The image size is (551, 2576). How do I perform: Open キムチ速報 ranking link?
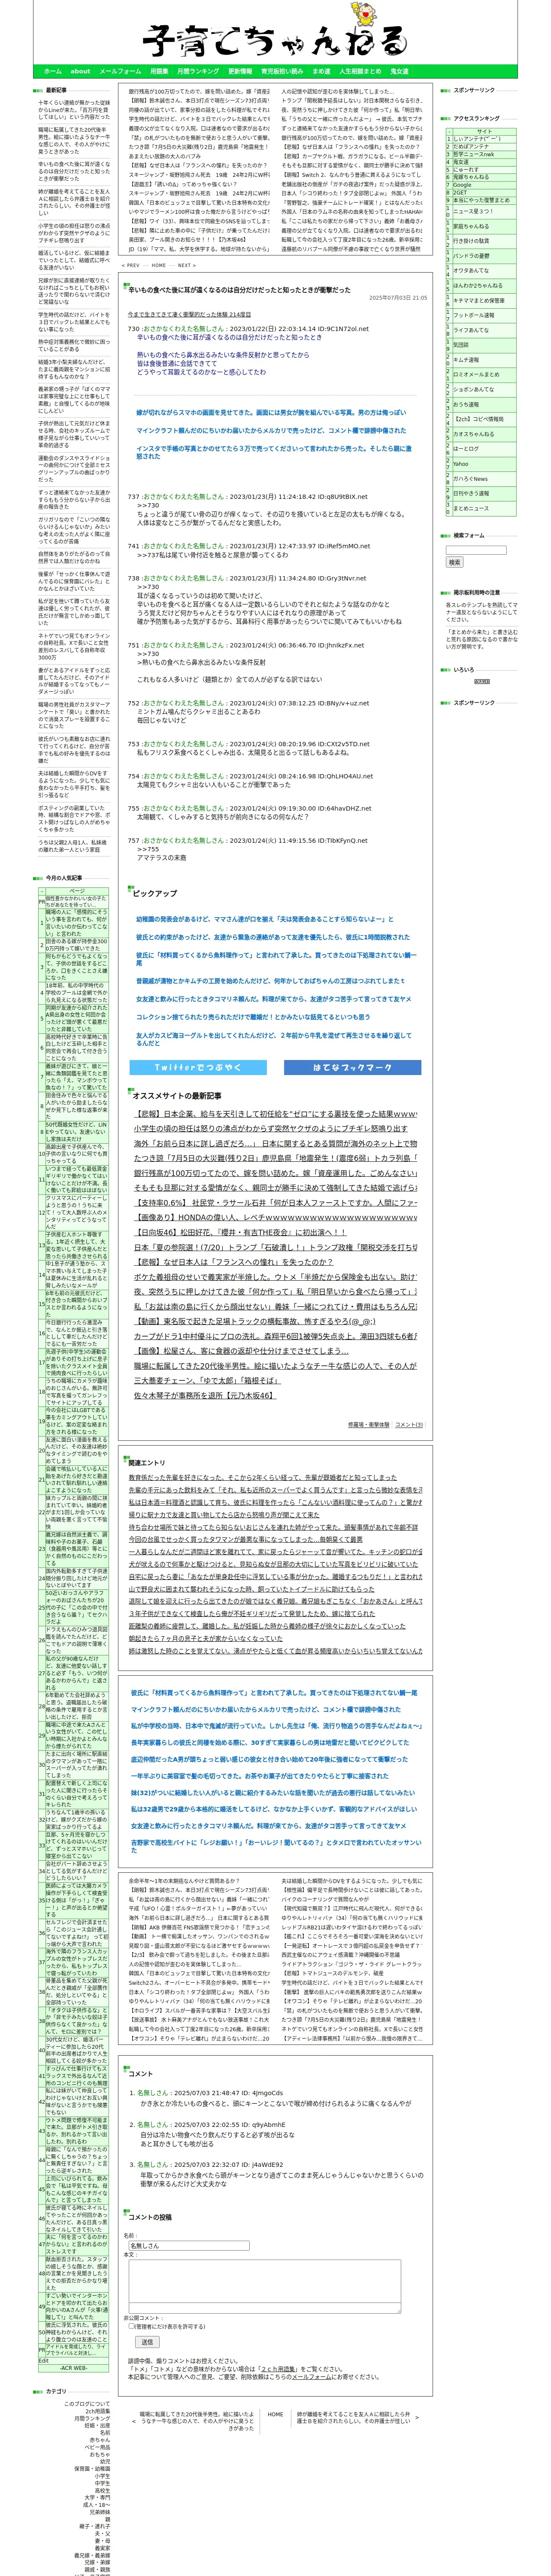pyautogui.click(x=466, y=360)
